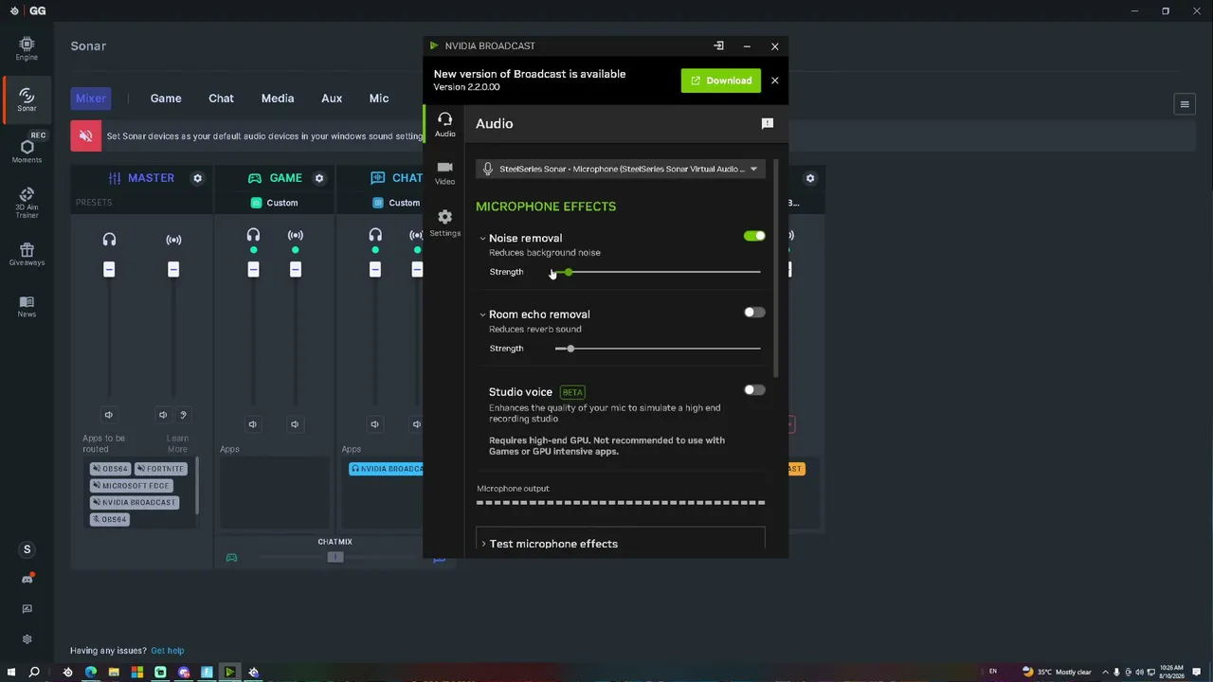The image size is (1213, 682).
Task: Enable Studio voice toggle
Action: coord(754,390)
